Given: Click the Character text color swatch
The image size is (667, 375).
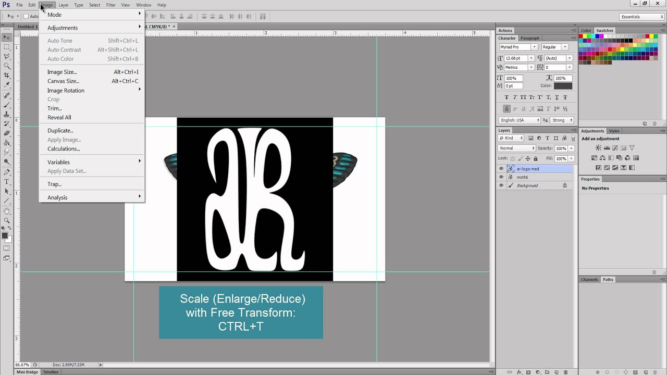Looking at the screenshot, I should pyautogui.click(x=563, y=86).
